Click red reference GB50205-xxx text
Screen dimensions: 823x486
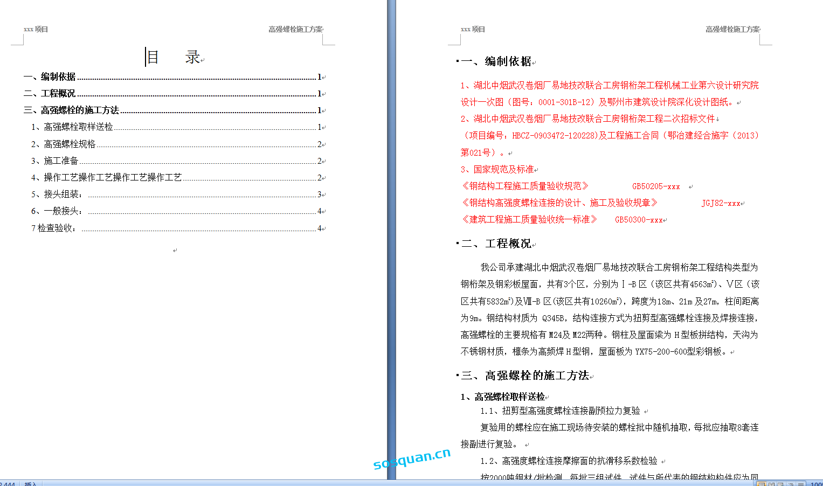point(656,187)
